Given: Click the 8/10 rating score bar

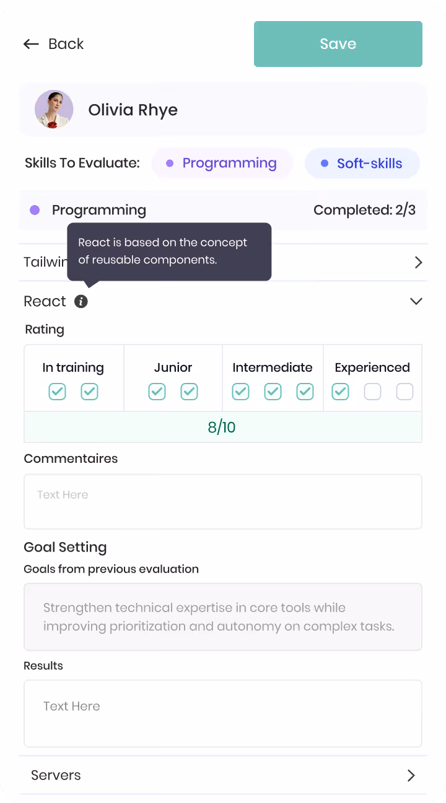Looking at the screenshot, I should (x=223, y=427).
